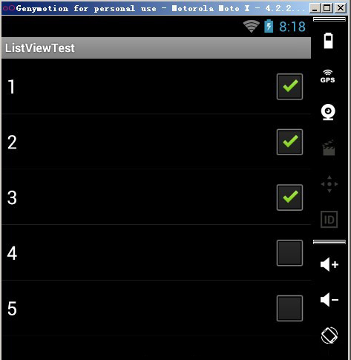This screenshot has height=360, width=351.
Task: Click the 8:18 clock in status bar
Action: 292,27
